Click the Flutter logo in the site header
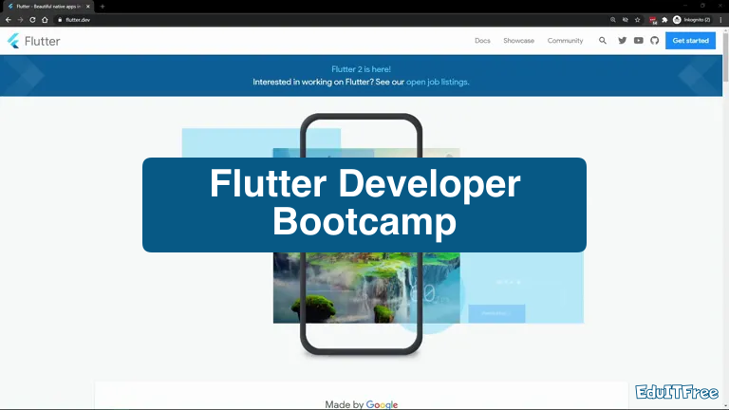Screen dimensions: 729x410 (33, 41)
